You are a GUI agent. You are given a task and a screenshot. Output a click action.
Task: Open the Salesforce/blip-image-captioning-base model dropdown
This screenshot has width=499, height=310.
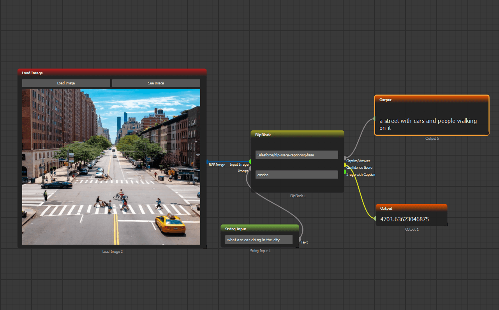(x=296, y=155)
